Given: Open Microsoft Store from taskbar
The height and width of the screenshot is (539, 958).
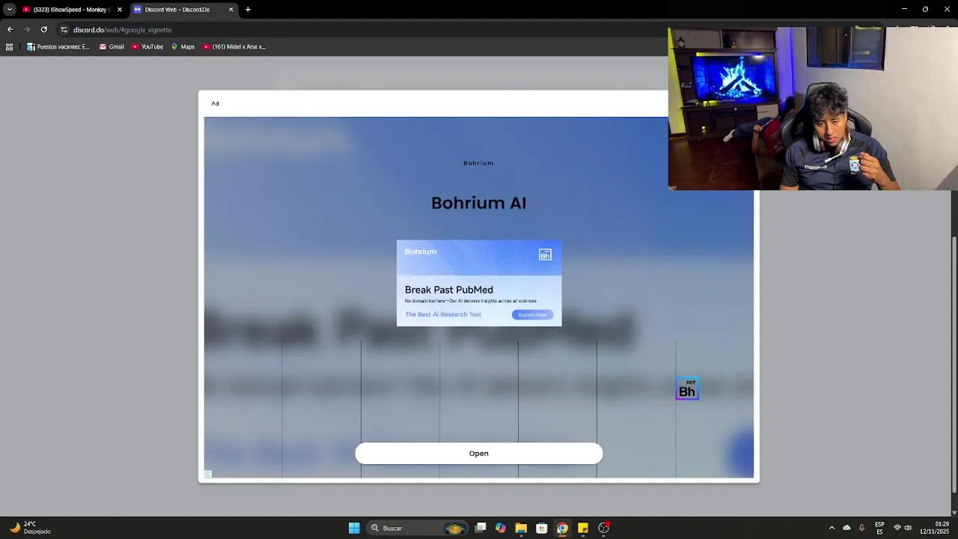Looking at the screenshot, I should click(x=542, y=528).
